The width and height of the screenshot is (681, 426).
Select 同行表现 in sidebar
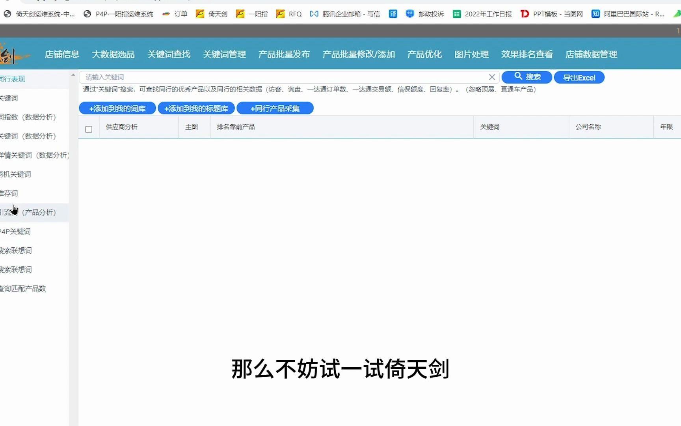[x=34, y=79]
